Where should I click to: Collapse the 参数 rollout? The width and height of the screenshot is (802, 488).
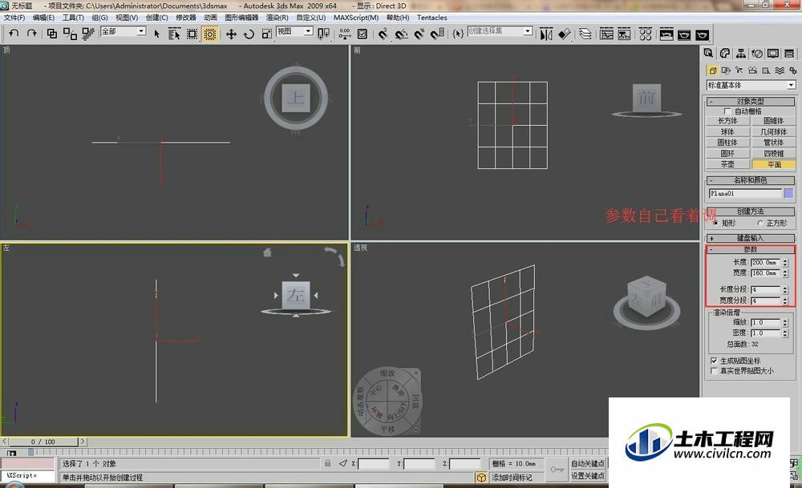coord(751,249)
